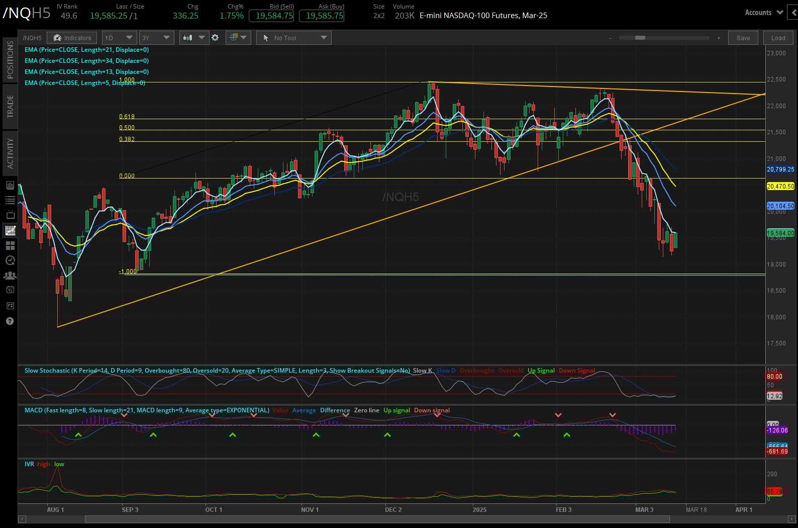The height and width of the screenshot is (528, 798).
Task: Click the people group sidebar icon
Action: click(x=10, y=275)
